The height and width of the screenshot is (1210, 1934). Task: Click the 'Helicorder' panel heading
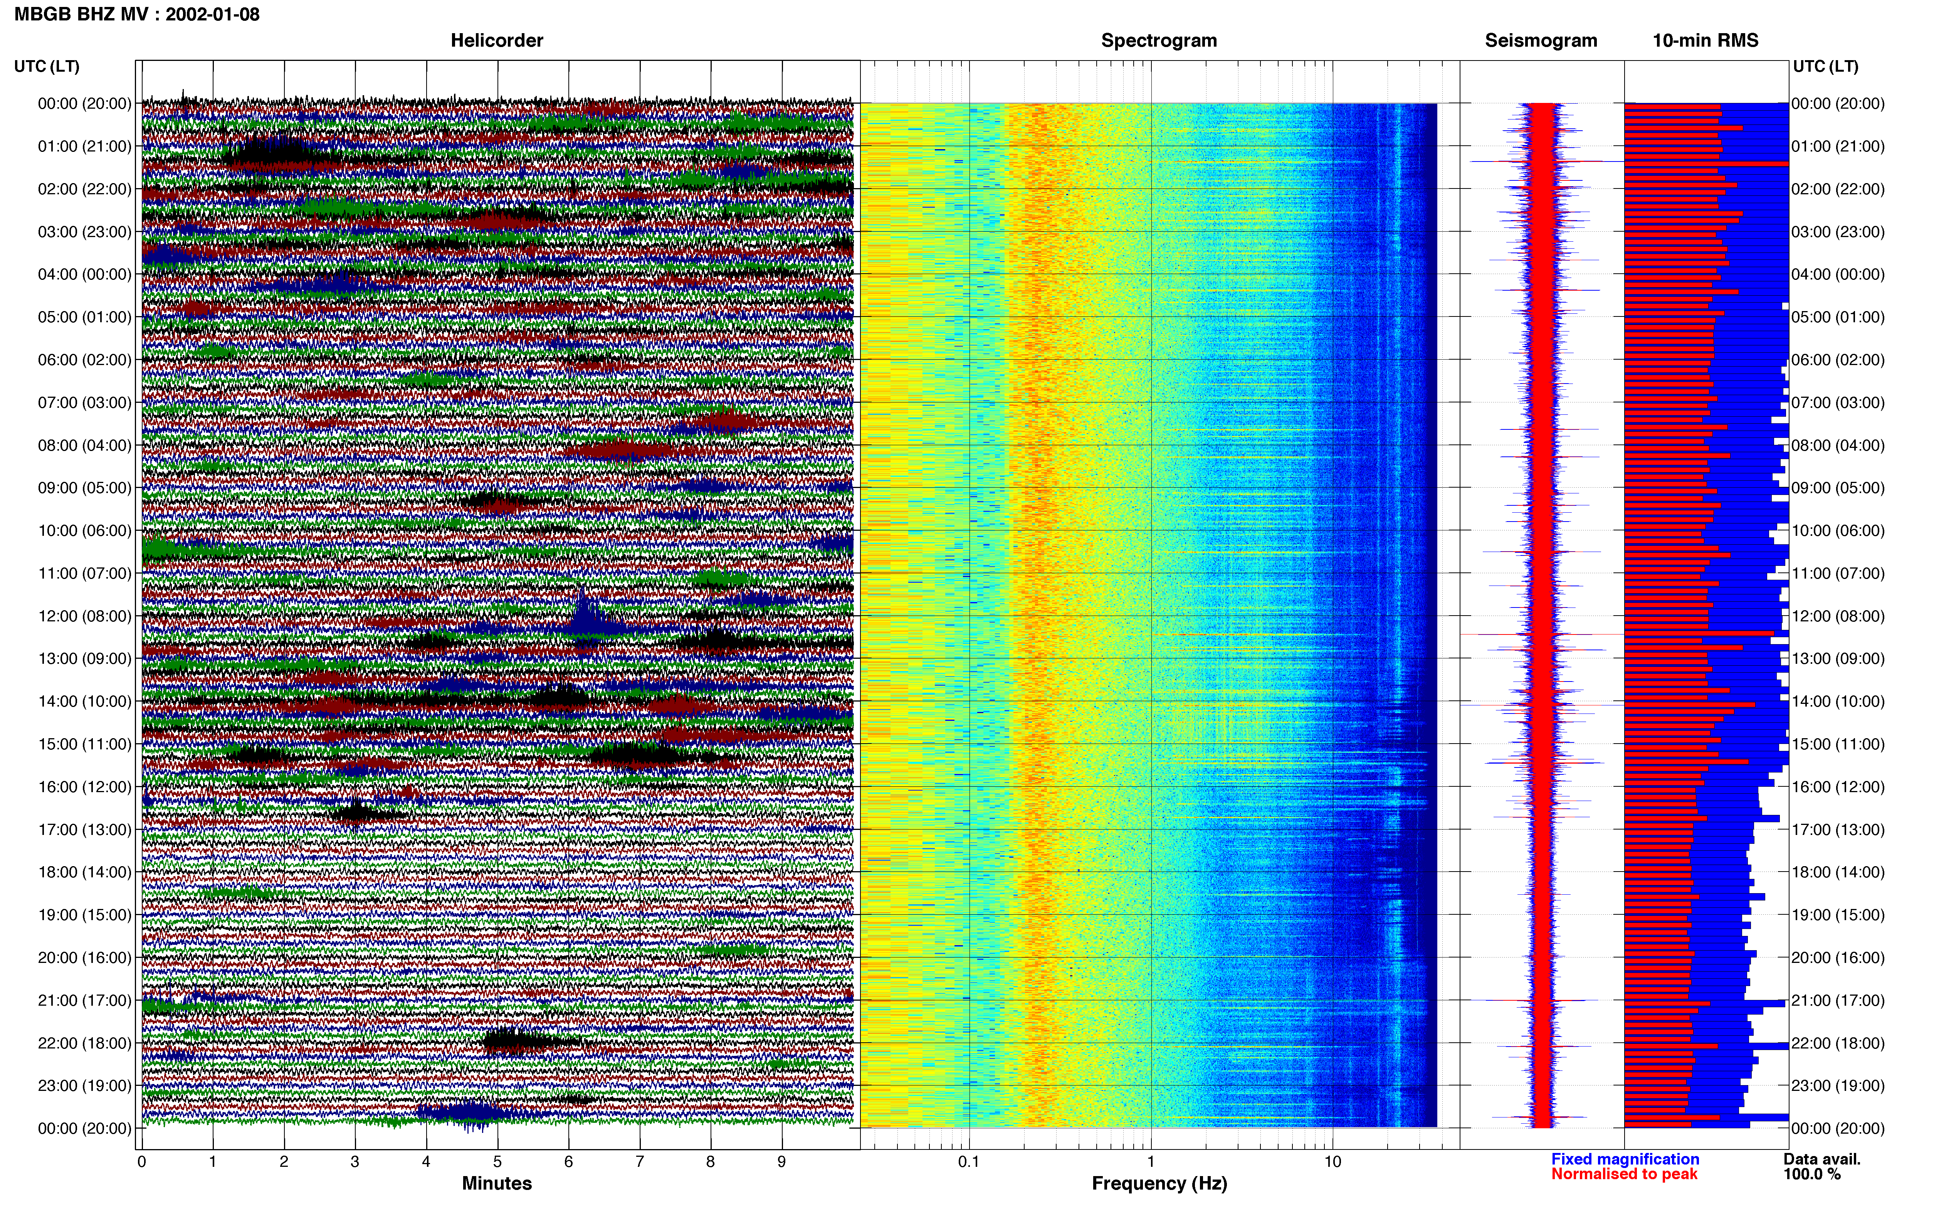click(497, 40)
